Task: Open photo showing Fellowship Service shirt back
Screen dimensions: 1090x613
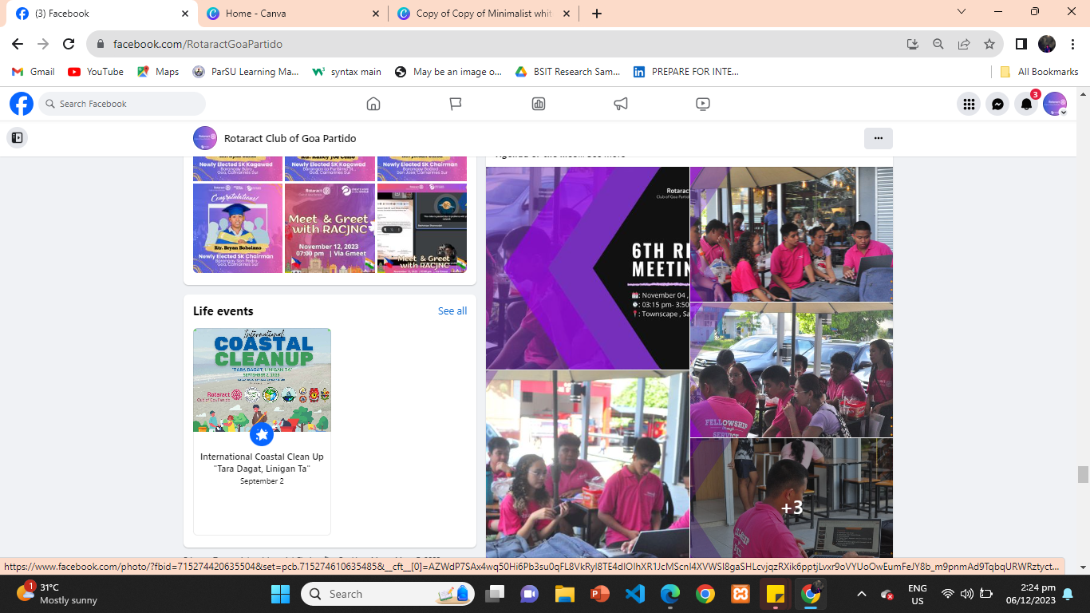Action: tap(792, 370)
